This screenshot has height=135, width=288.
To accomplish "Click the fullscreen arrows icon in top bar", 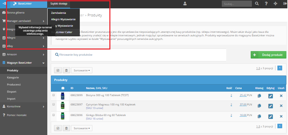I will point(275,4).
